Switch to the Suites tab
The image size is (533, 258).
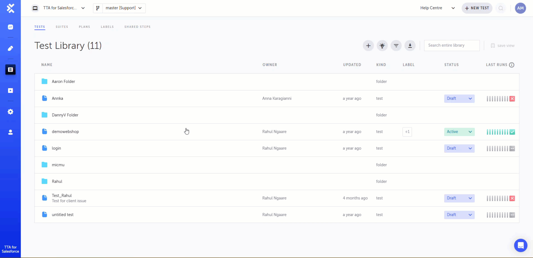coord(62,27)
